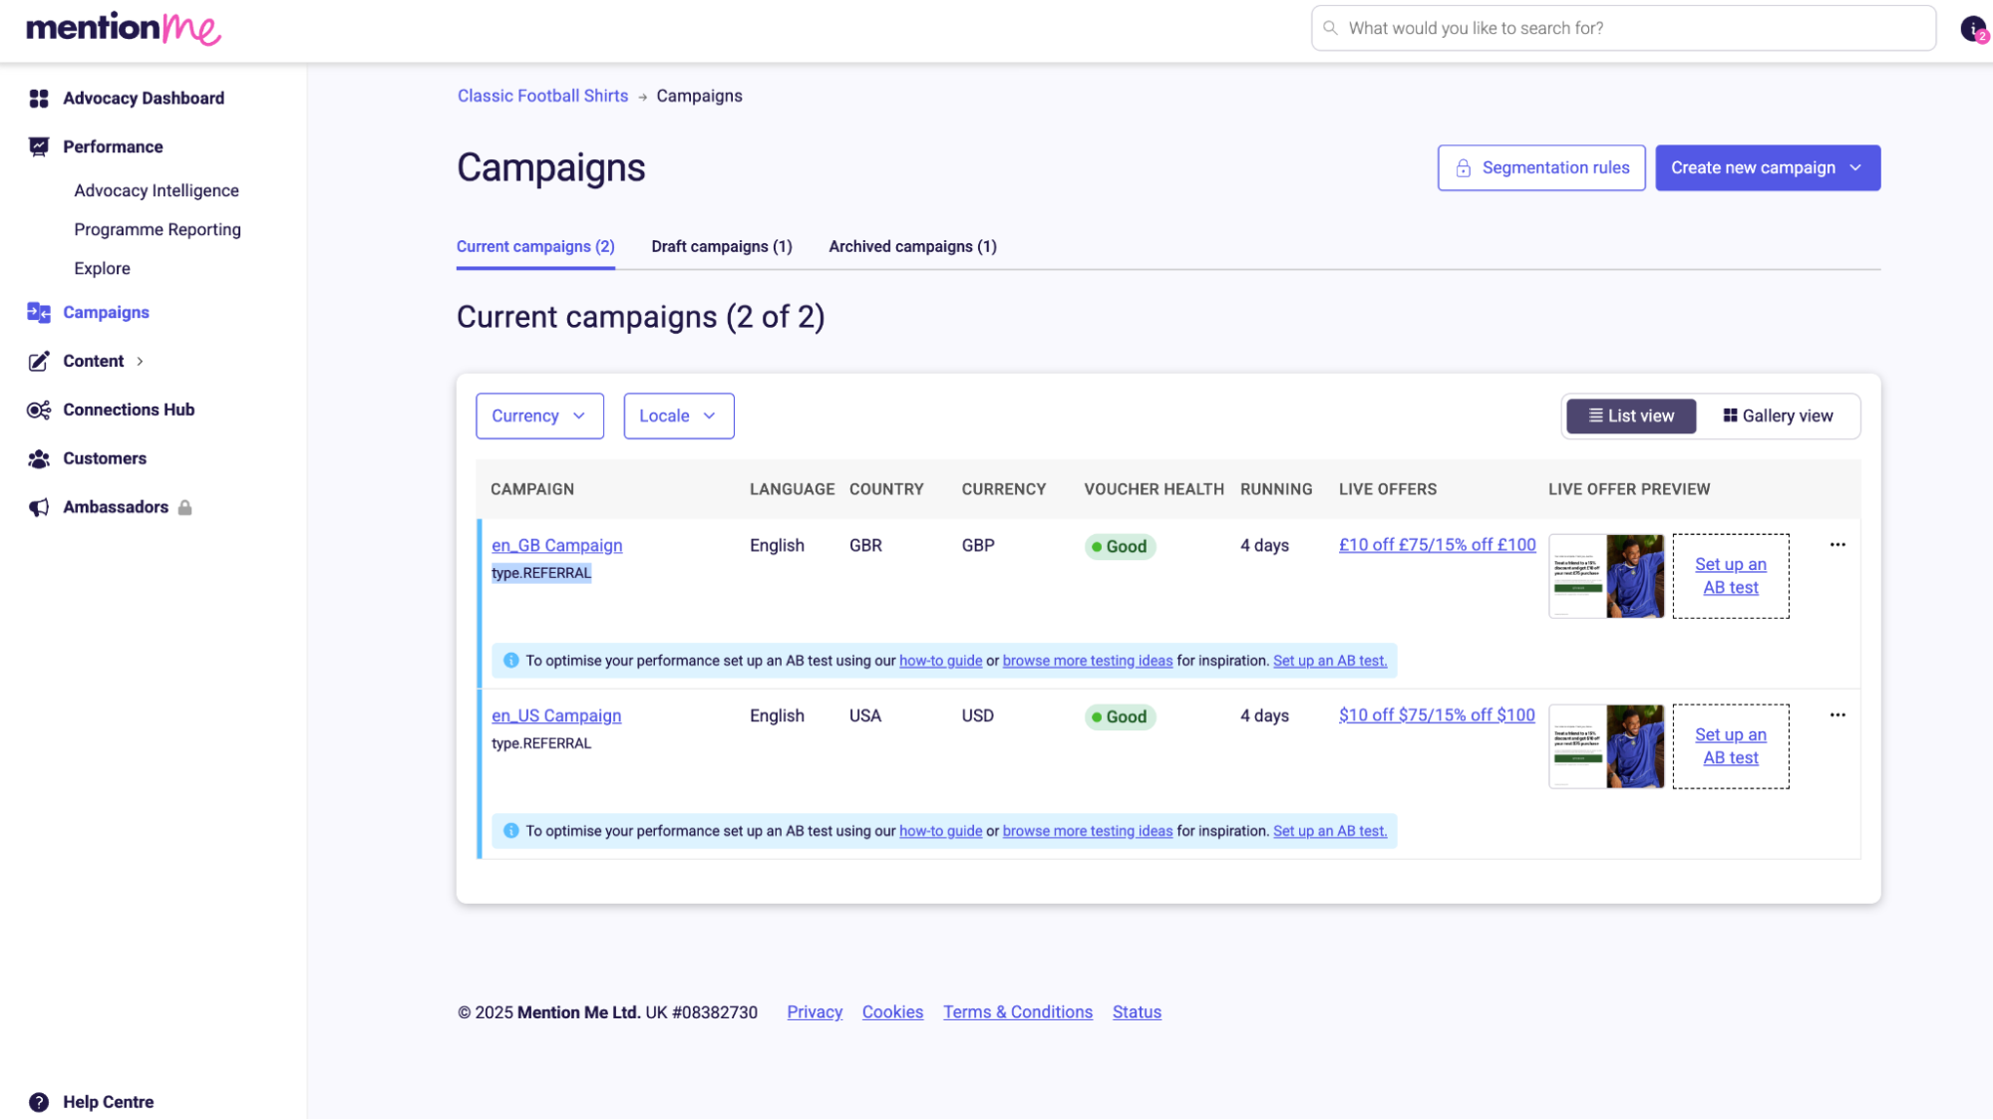Open Advocacy Intelligence in sidebar
This screenshot has height=1120, width=1993.
(157, 190)
